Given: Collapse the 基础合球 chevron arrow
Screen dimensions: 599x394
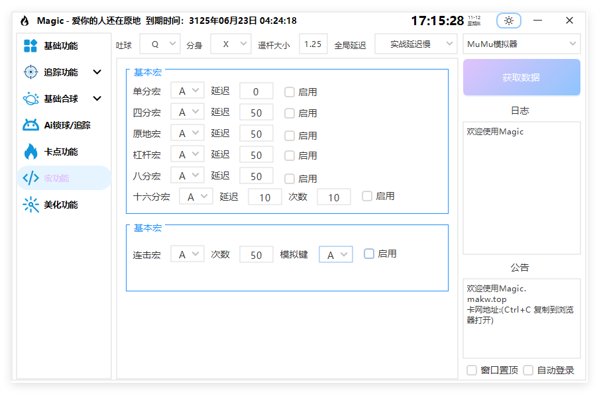Looking at the screenshot, I should [x=97, y=98].
